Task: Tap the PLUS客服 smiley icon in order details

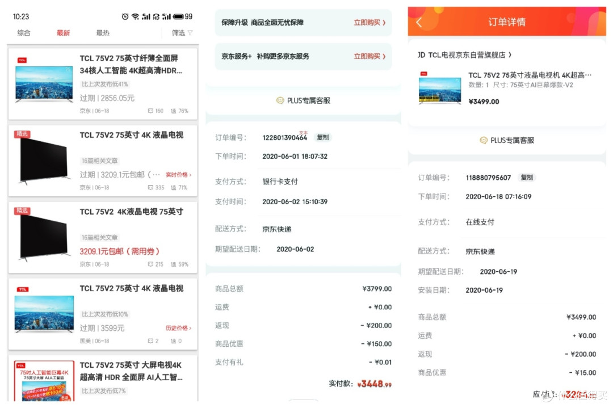Action: coord(484,140)
